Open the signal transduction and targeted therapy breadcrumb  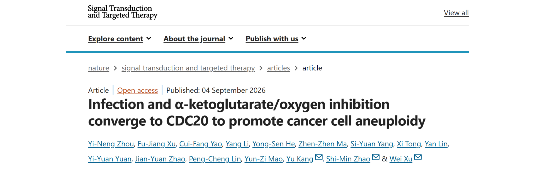(188, 68)
